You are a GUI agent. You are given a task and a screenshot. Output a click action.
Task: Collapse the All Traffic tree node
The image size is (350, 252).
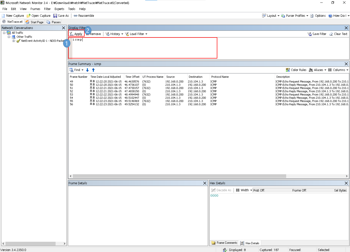pyautogui.click(x=4, y=33)
